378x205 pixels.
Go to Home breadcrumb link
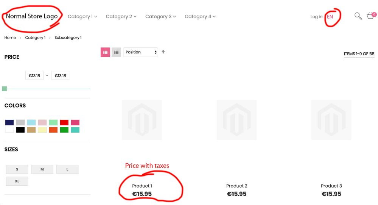(x=10, y=38)
